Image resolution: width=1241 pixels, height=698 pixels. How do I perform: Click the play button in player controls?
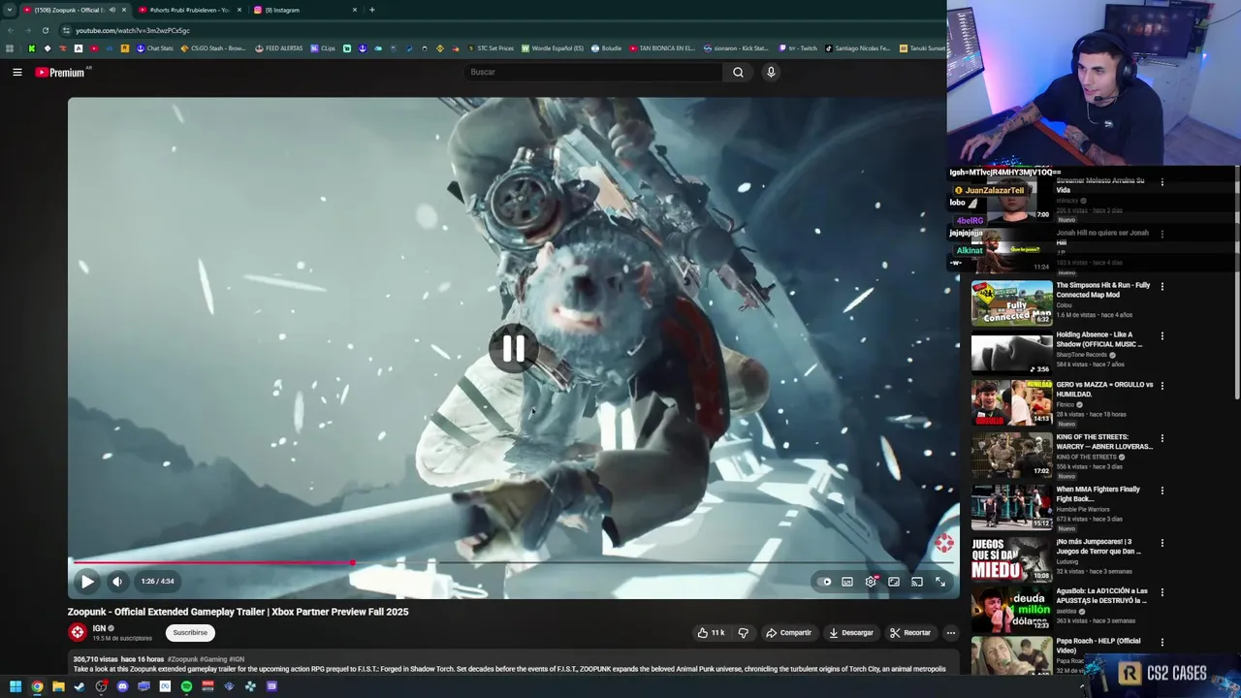(87, 582)
